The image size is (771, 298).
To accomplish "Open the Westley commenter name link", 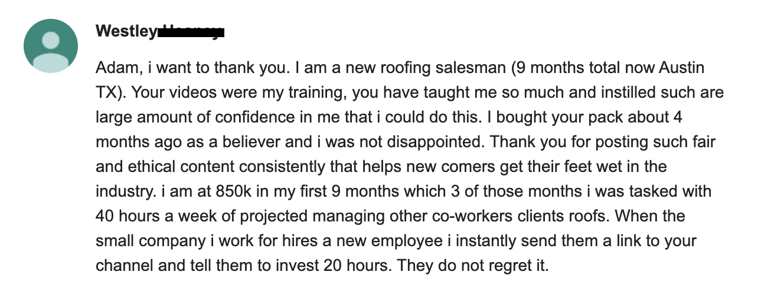I will click(x=126, y=31).
